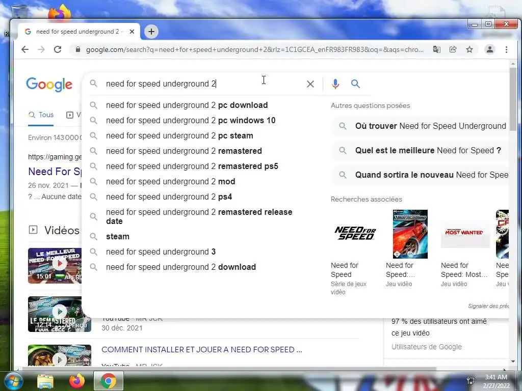This screenshot has height=391, width=522.
Task: Click the vertical scrollbar thumb
Action: coord(513,99)
